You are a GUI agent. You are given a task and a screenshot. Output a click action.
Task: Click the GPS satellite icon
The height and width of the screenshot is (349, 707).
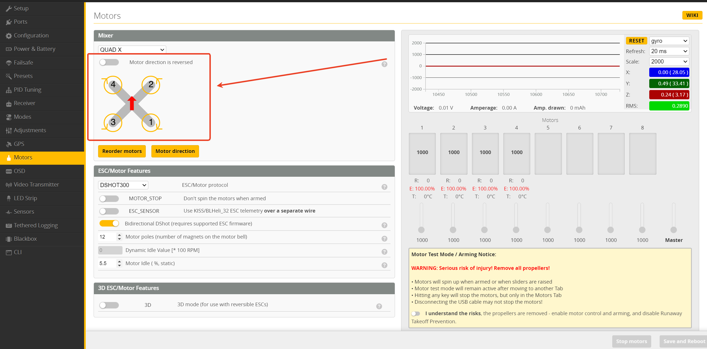[9, 144]
